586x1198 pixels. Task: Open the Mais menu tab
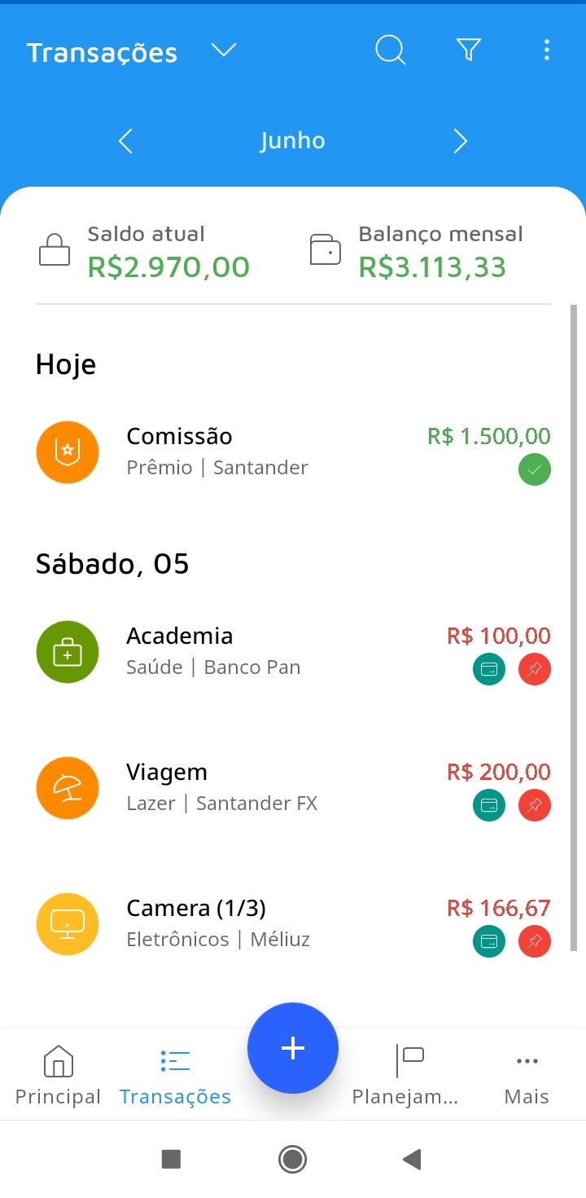tap(527, 1076)
